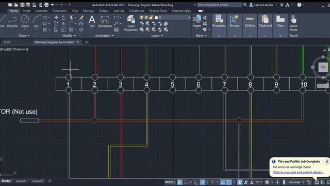The image size is (330, 186).
Task: Activate the Mirror modify tool
Action: pyautogui.click(x=63, y=23)
